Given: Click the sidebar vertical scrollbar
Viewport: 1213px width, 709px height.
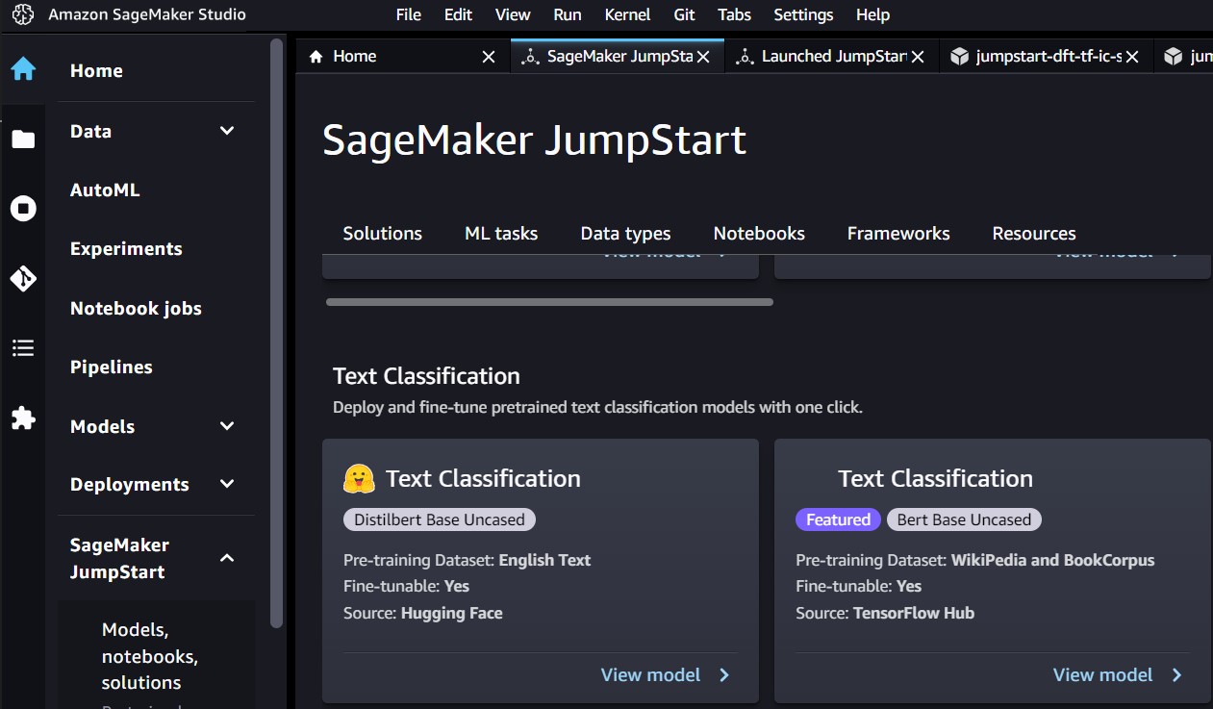Looking at the screenshot, I should (x=277, y=333).
